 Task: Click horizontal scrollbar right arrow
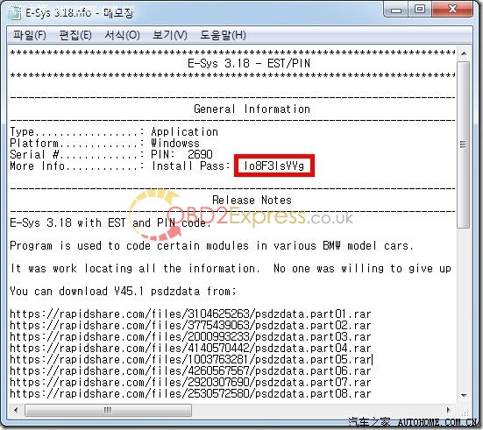pos(449,410)
